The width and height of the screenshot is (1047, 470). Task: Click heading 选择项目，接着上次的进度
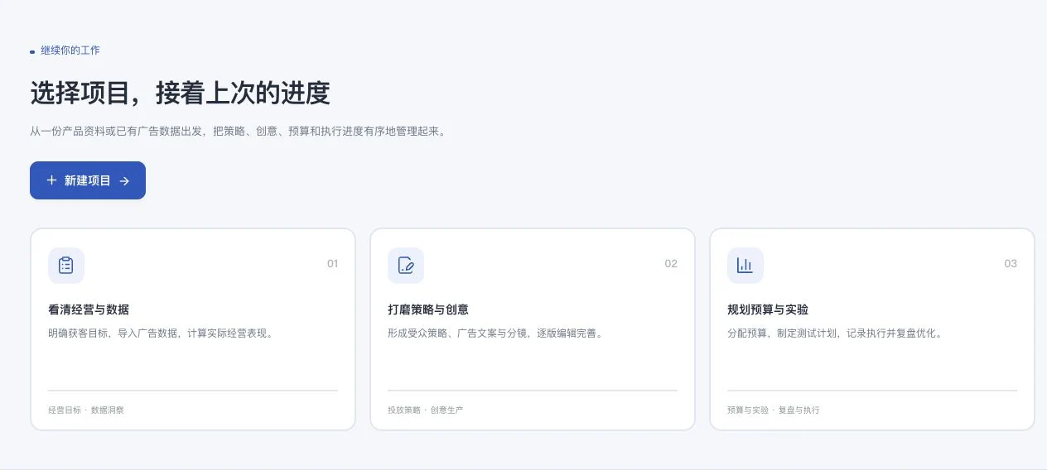point(180,94)
